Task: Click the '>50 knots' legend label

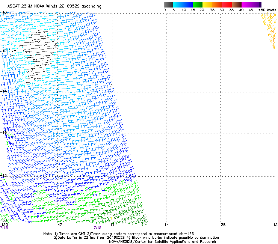Action: pyautogui.click(x=267, y=10)
